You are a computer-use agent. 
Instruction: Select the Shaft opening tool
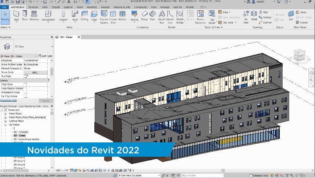pyautogui.click(x=254, y=16)
